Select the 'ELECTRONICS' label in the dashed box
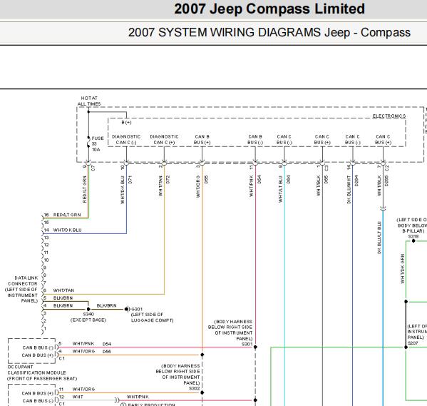This screenshot has height=406, width=427. [x=389, y=116]
